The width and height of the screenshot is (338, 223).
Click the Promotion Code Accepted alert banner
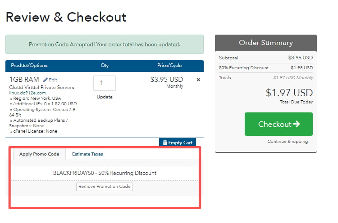[x=105, y=45]
